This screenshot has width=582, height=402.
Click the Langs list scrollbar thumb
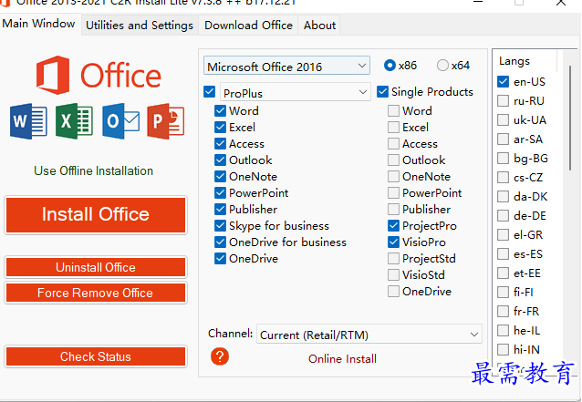point(570,118)
